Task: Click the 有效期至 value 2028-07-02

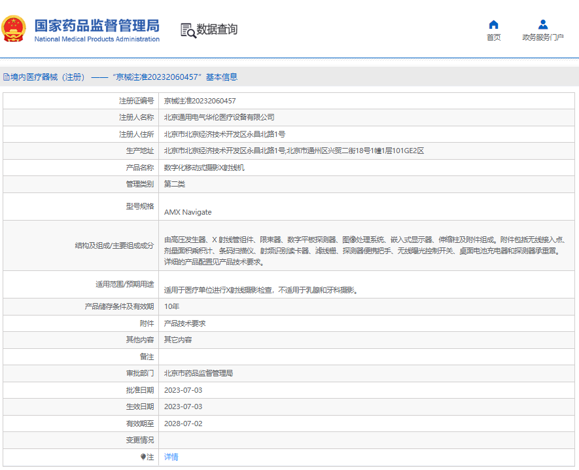Action: point(183,424)
